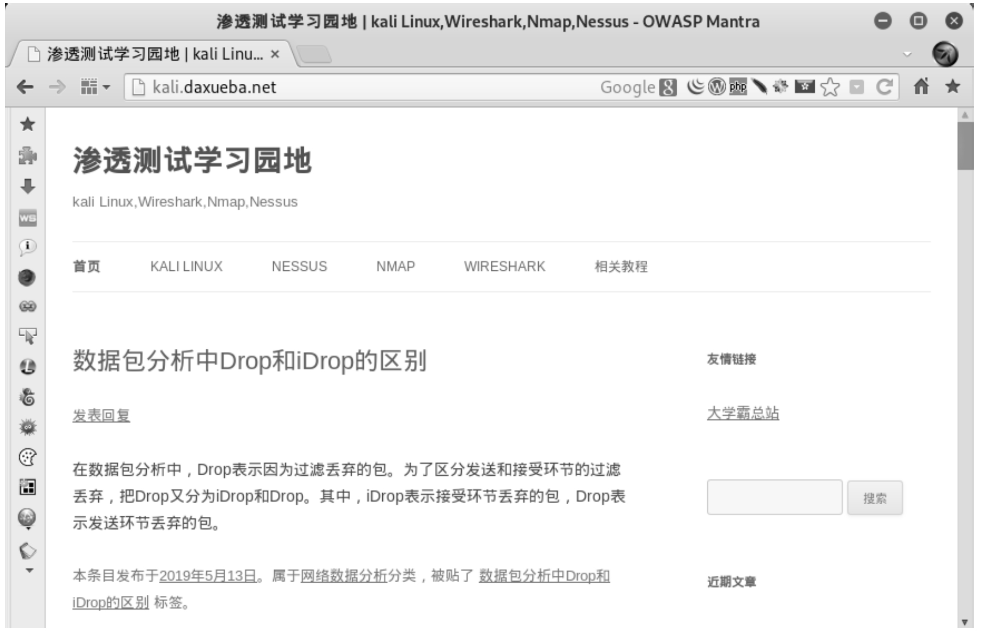Click the star icon at sidebar top

[x=28, y=125]
